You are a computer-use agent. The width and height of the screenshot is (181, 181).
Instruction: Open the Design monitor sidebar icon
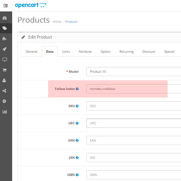pyautogui.click(x=5, y=59)
